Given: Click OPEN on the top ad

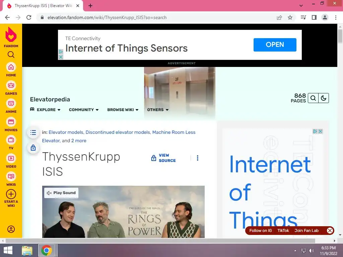Looking at the screenshot, I should (275, 45).
